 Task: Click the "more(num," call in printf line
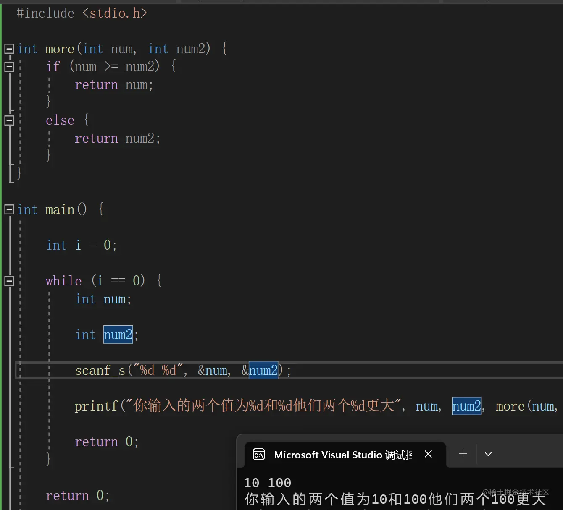527,406
